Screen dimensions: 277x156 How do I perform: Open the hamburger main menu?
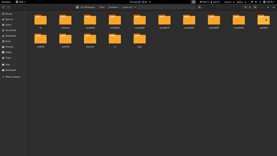(255, 7)
